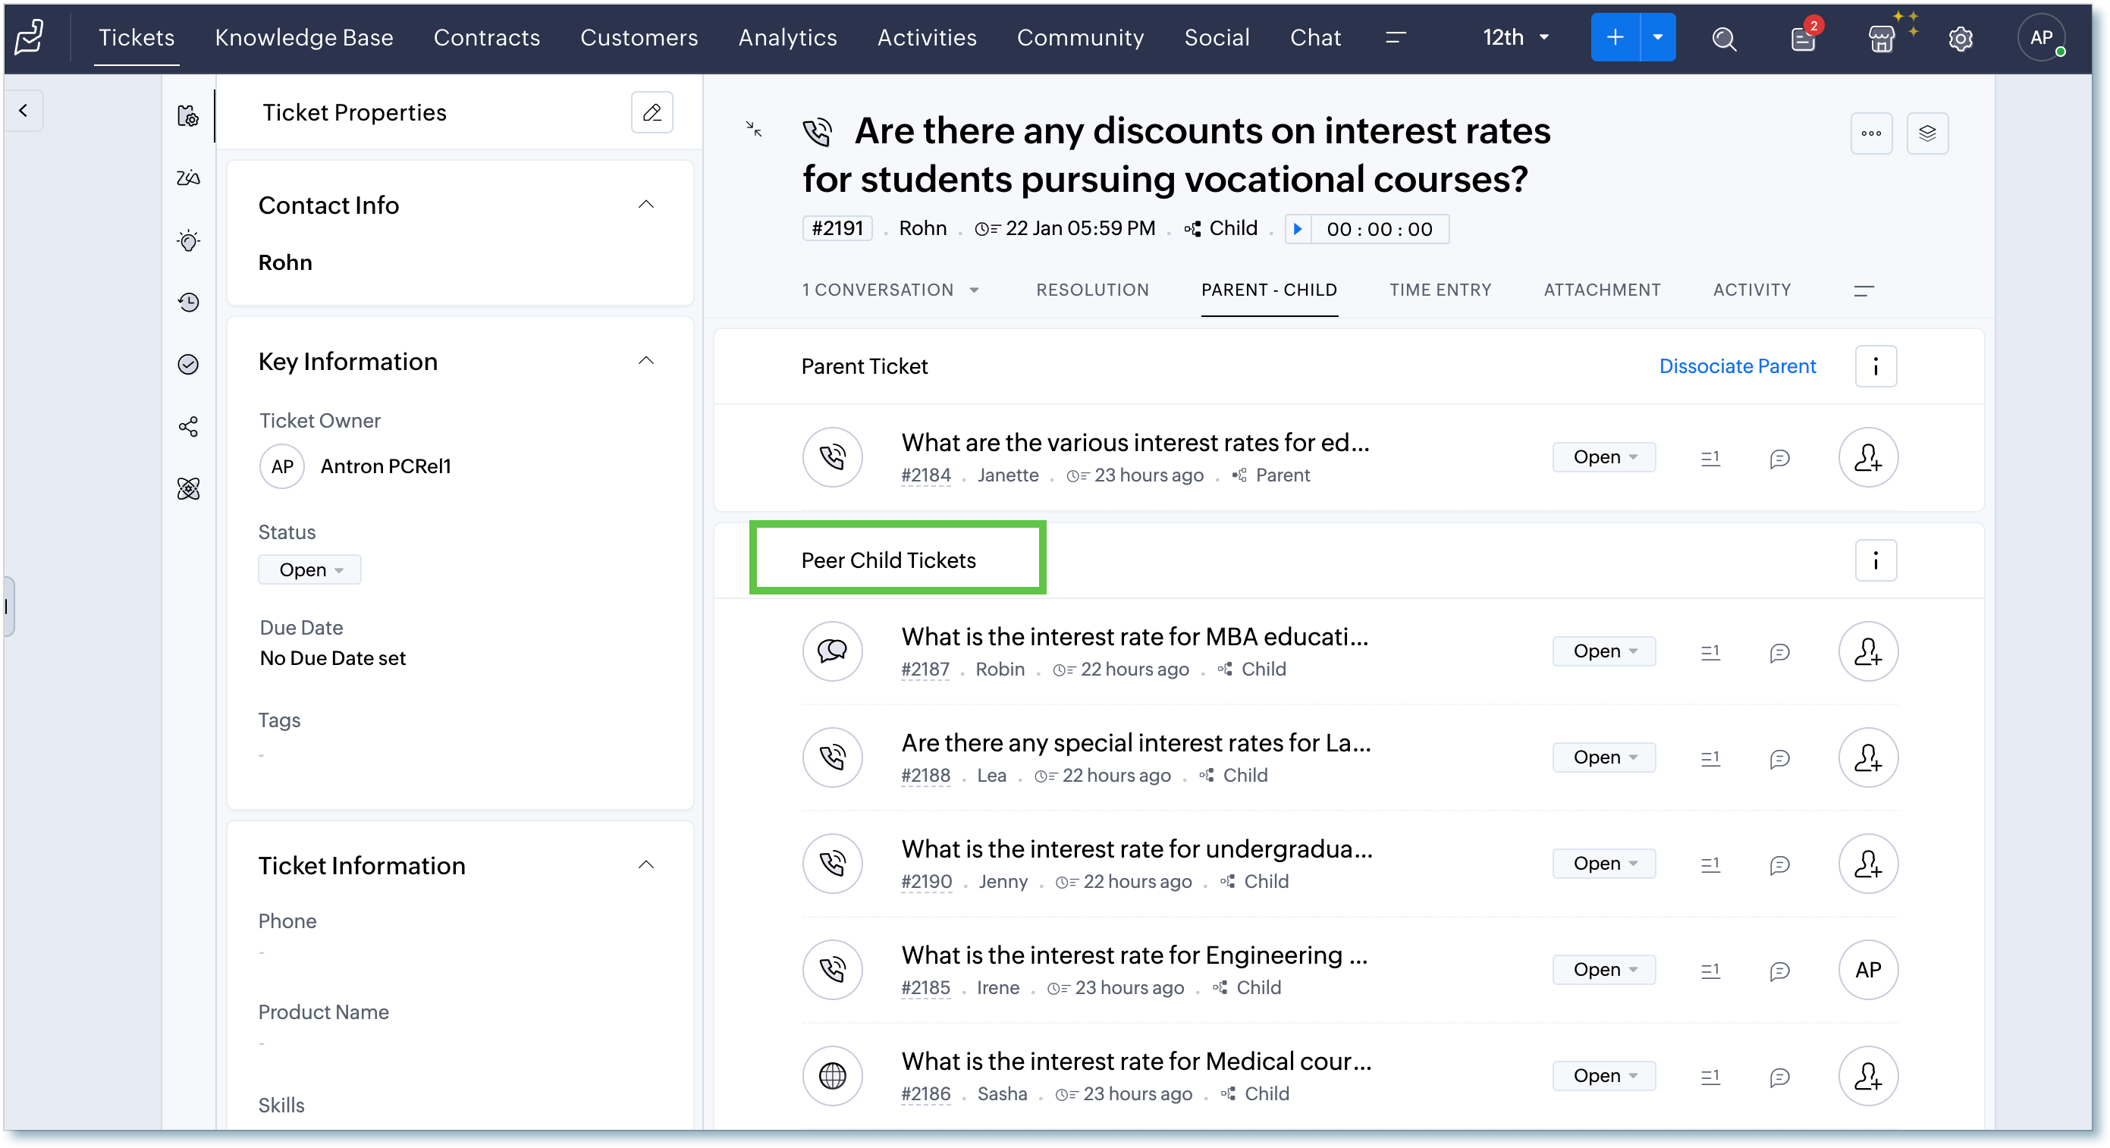The width and height of the screenshot is (2110, 1148).
Task: Collapse the Contact Info section
Action: click(x=645, y=205)
